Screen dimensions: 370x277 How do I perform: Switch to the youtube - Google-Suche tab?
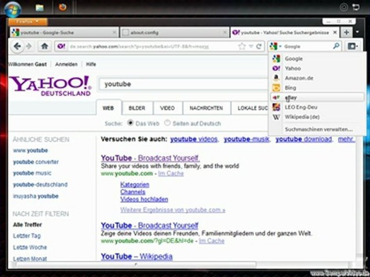tap(64, 32)
